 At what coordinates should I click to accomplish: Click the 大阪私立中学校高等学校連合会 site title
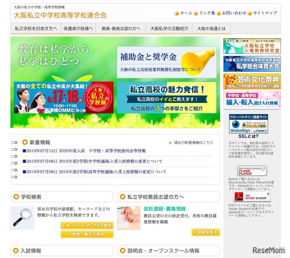tap(60, 15)
